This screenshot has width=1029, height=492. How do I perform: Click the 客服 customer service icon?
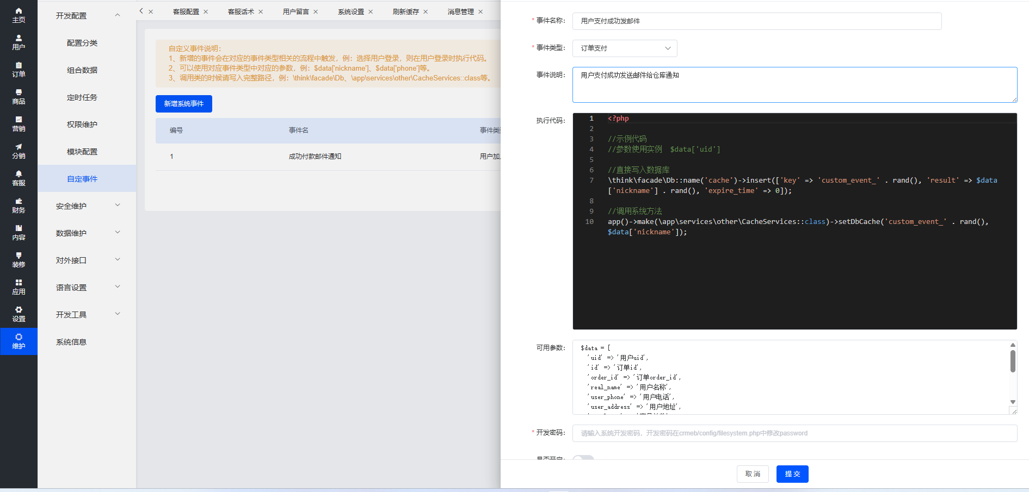point(19,178)
